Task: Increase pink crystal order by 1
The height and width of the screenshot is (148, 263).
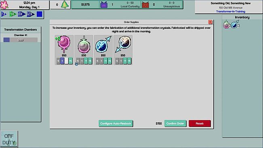Action: [x=66, y=61]
